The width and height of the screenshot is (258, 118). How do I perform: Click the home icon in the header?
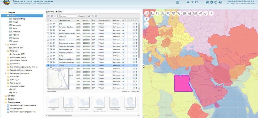(207, 2)
